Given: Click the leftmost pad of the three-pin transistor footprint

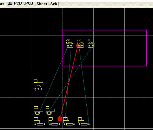Looking at the screenshot, I should 35,89.
